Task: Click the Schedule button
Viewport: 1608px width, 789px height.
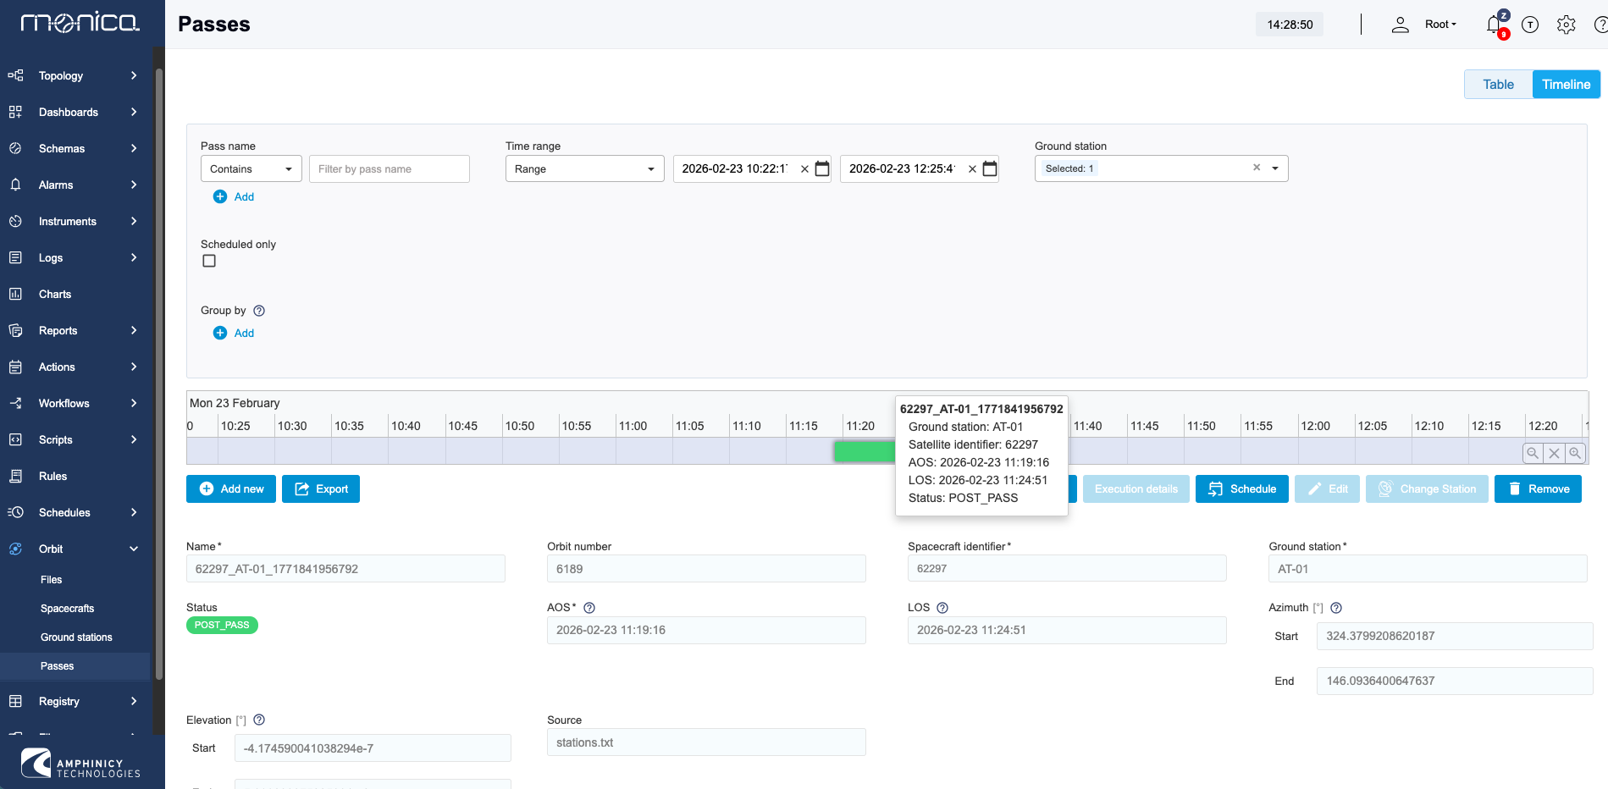Action: click(x=1242, y=488)
